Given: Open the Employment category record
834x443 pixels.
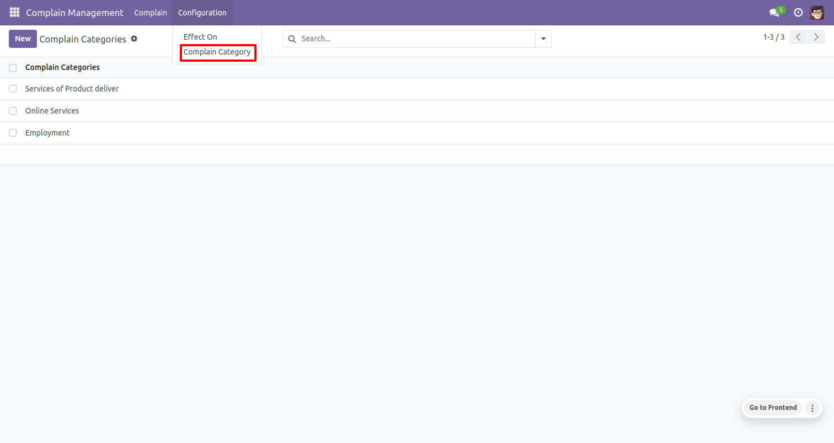Looking at the screenshot, I should click(x=47, y=133).
